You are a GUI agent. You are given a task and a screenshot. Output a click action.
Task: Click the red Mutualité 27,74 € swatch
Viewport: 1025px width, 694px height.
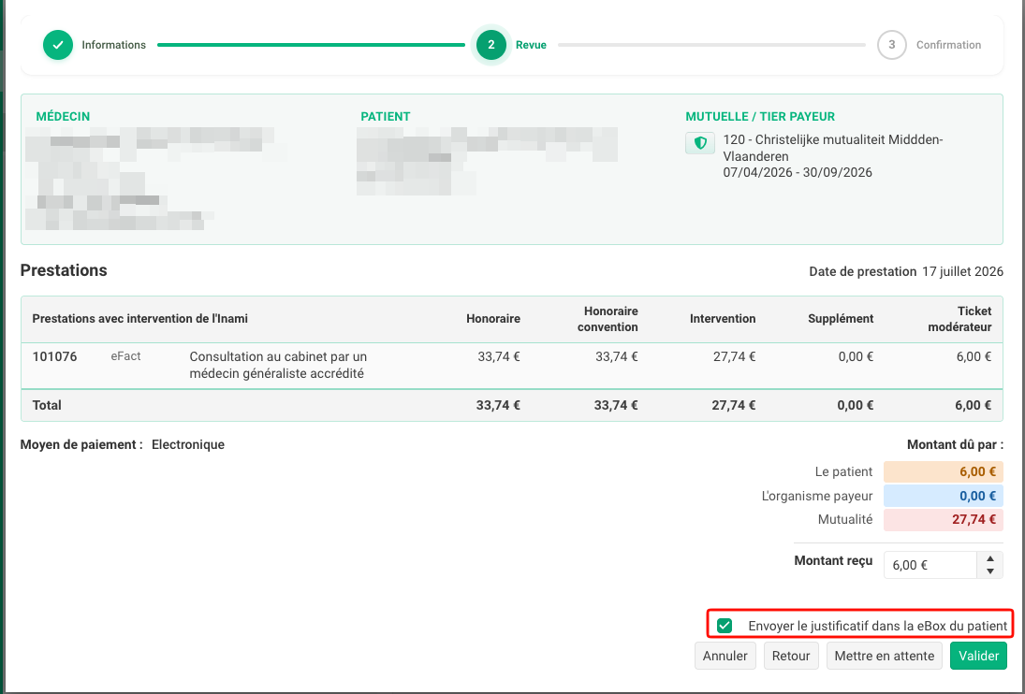coord(944,520)
